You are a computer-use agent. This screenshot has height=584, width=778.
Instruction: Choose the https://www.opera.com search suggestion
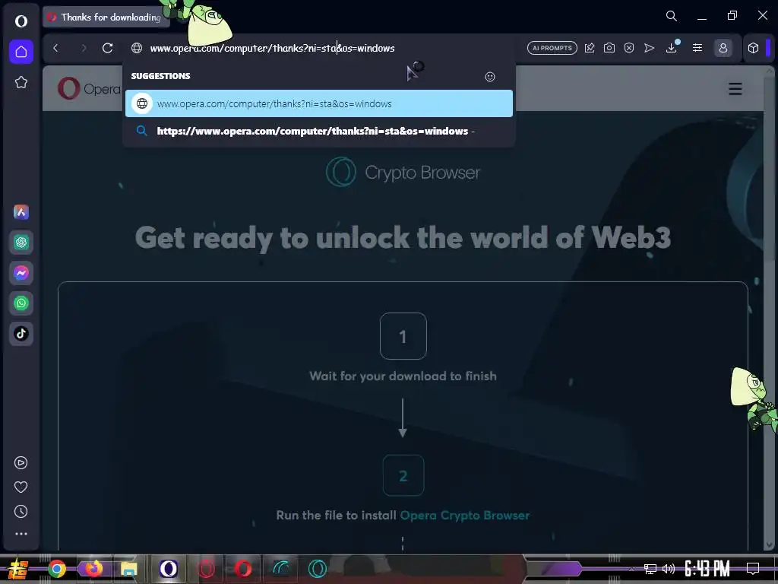pos(318,131)
